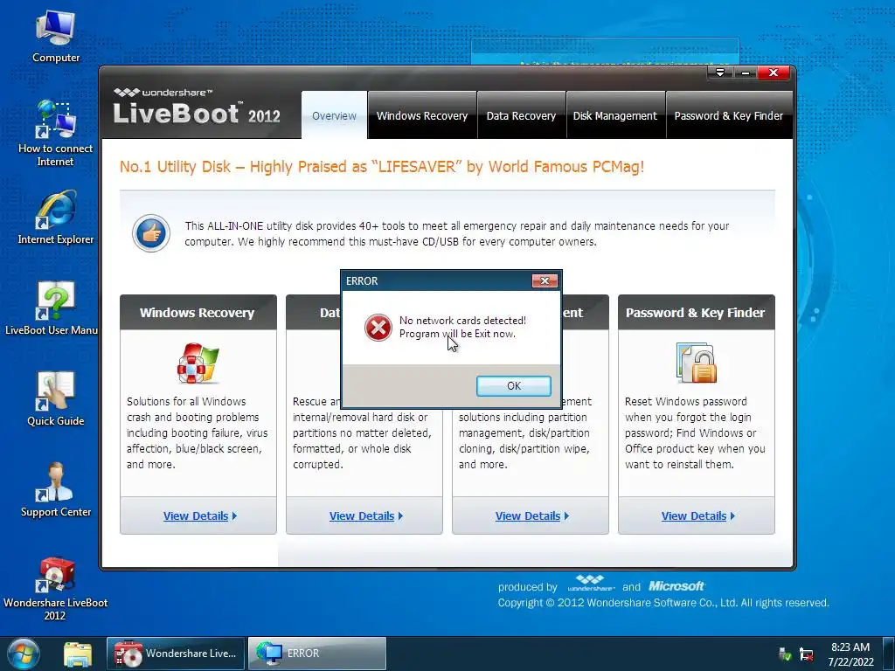Screen dimensions: 895x671
Task: Open How to connect Internet shortcut
Action: click(55, 133)
